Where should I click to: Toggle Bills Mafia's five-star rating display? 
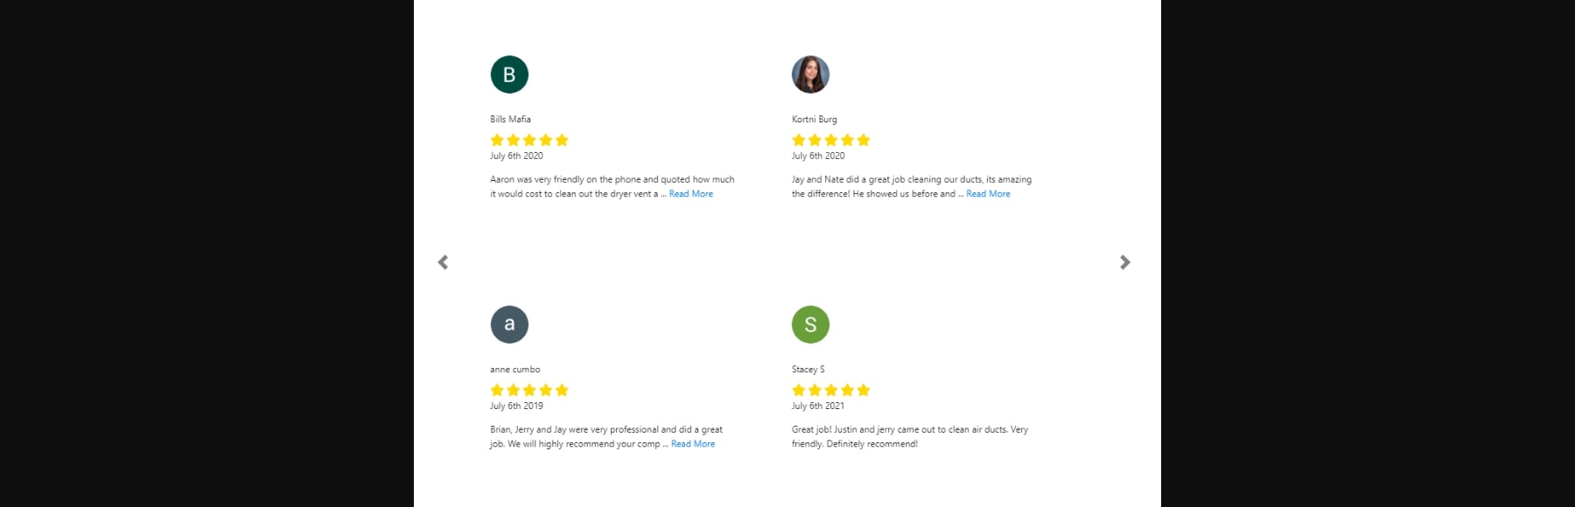[x=528, y=139]
